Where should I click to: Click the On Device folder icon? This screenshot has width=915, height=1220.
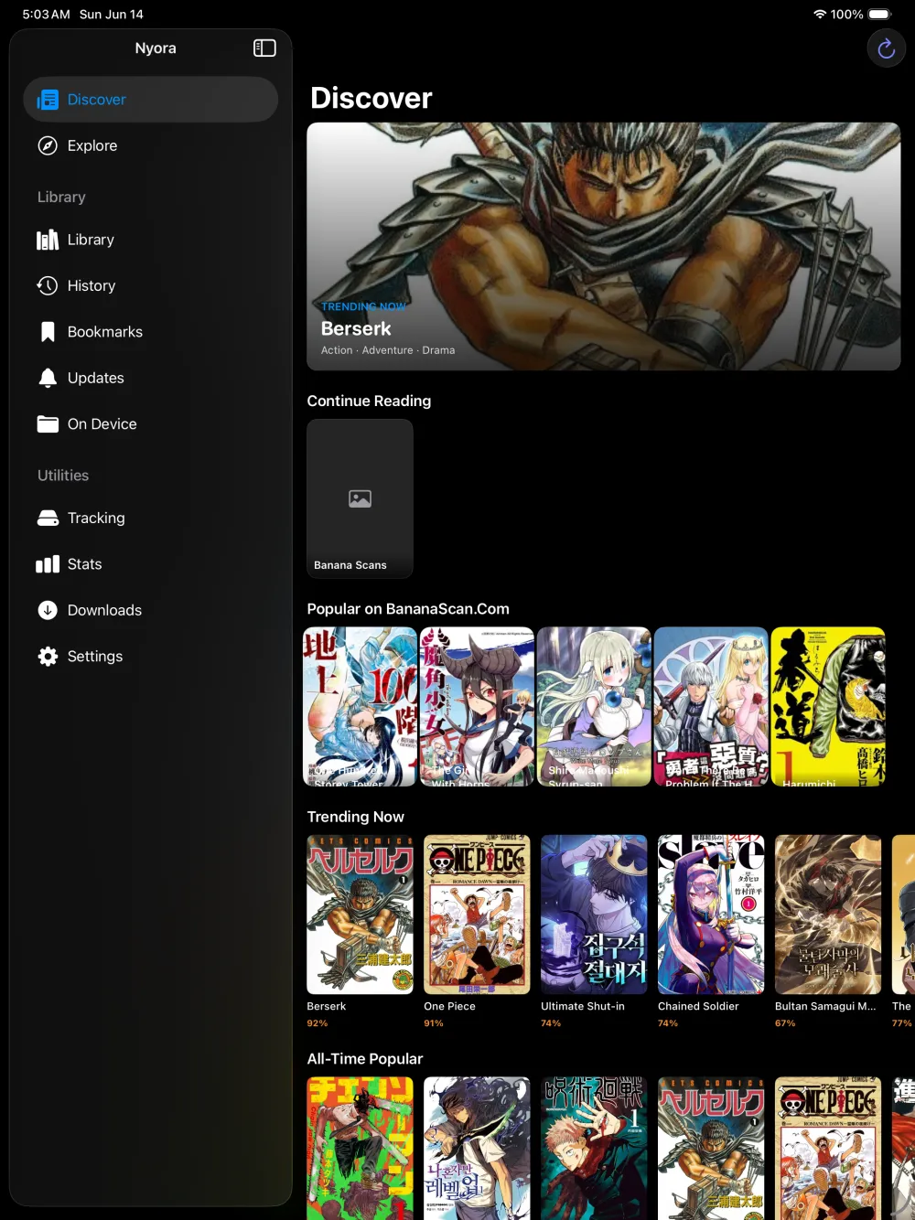click(x=48, y=424)
